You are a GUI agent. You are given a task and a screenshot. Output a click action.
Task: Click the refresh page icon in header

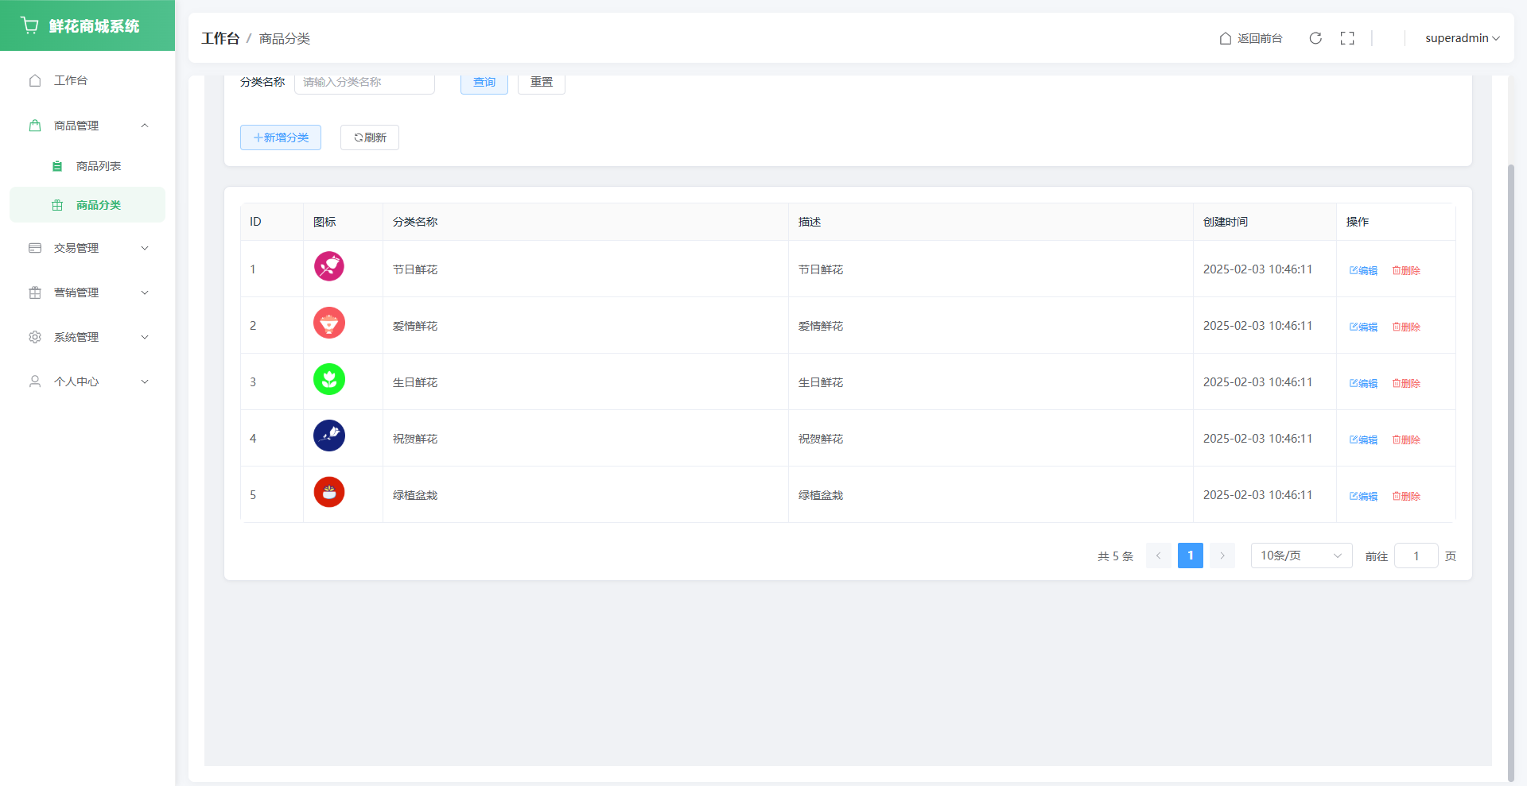click(x=1315, y=38)
